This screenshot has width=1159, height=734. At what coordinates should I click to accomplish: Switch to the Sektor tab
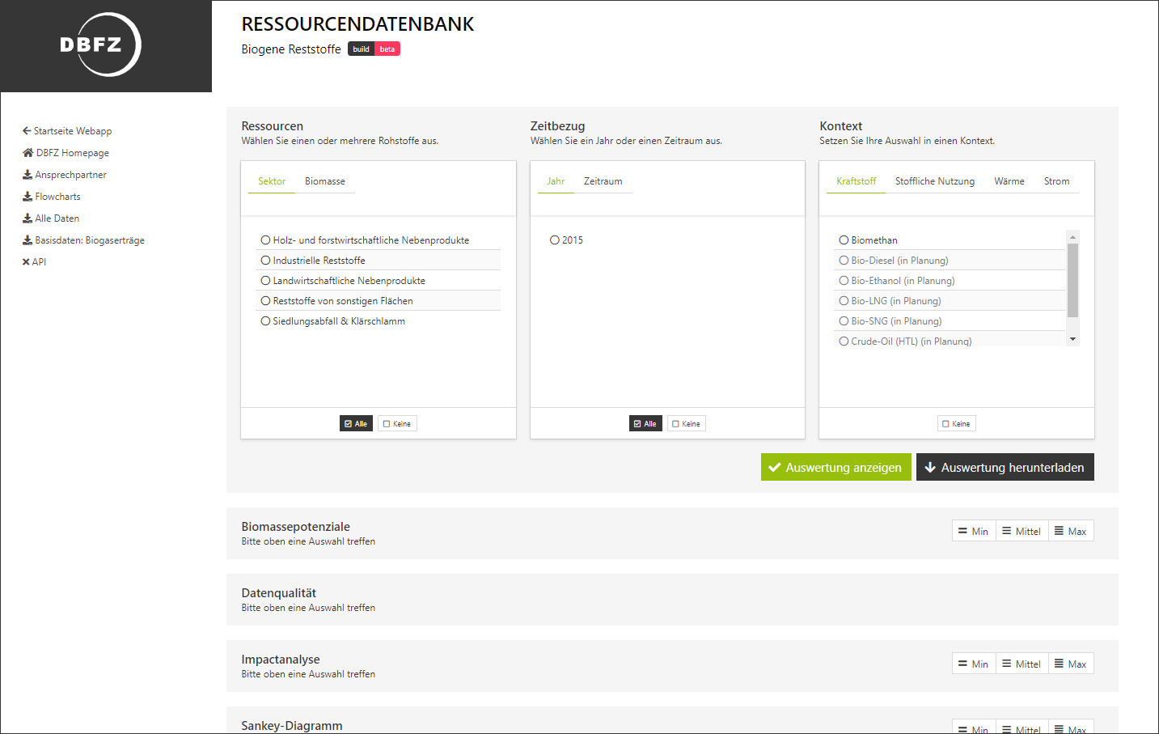coord(272,181)
